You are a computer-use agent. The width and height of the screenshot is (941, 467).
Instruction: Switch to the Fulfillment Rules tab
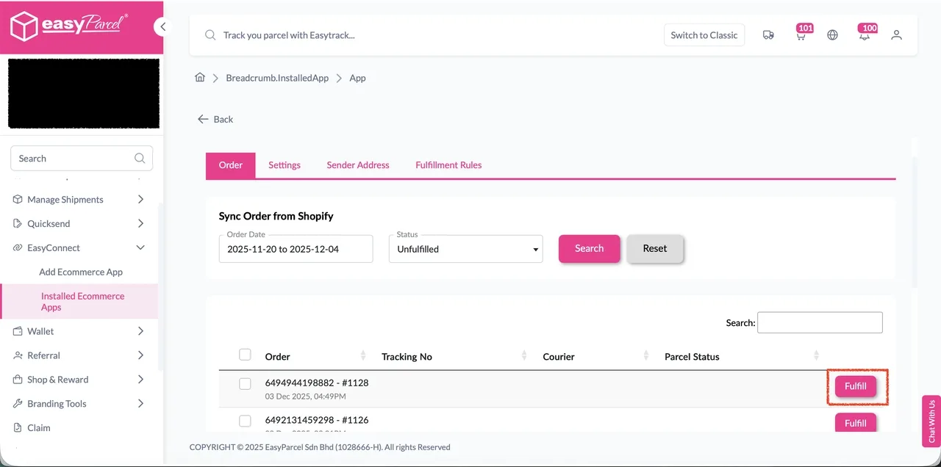click(448, 165)
